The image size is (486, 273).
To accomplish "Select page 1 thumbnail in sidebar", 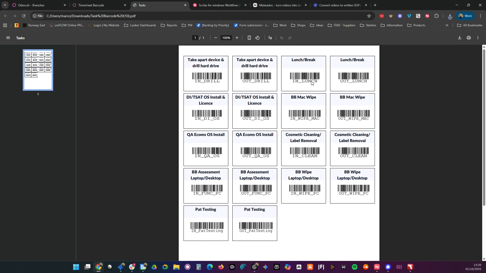I will [x=38, y=70].
